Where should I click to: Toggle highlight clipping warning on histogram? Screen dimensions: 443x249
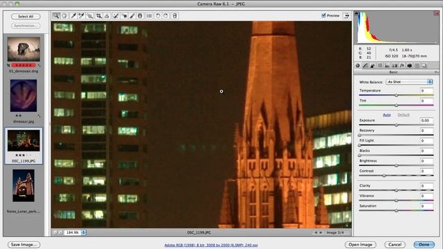point(436,13)
